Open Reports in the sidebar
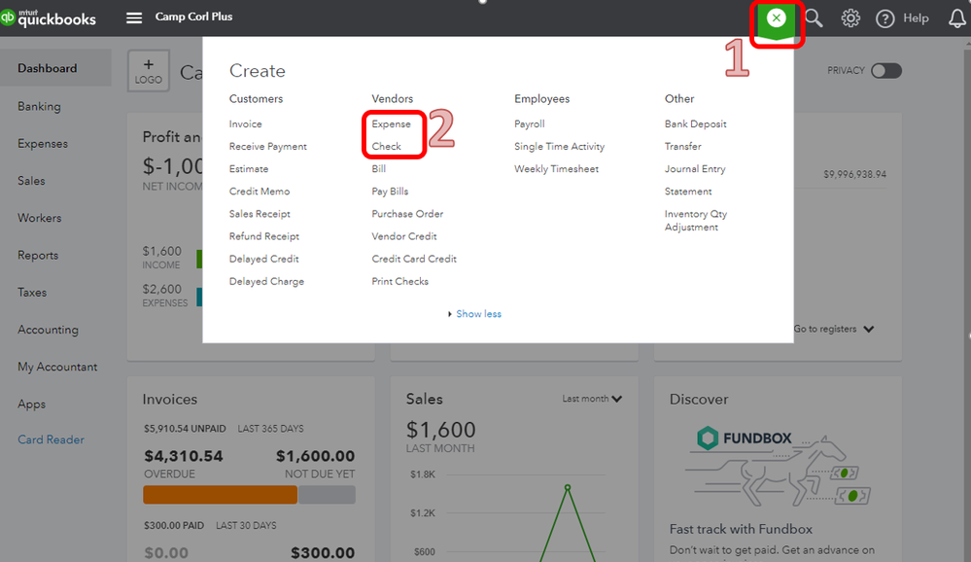This screenshot has height=562, width=971. point(38,256)
